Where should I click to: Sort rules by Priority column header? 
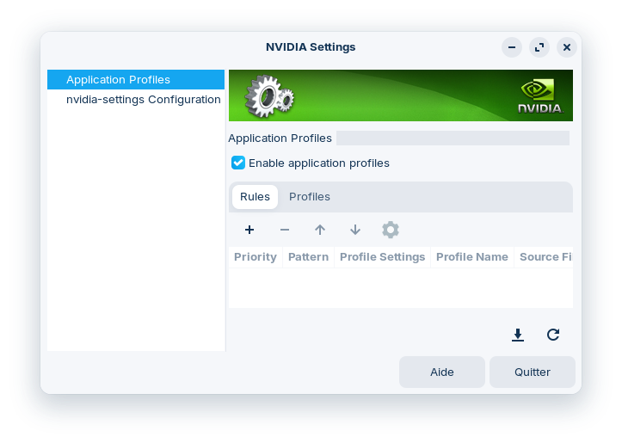pyautogui.click(x=256, y=257)
